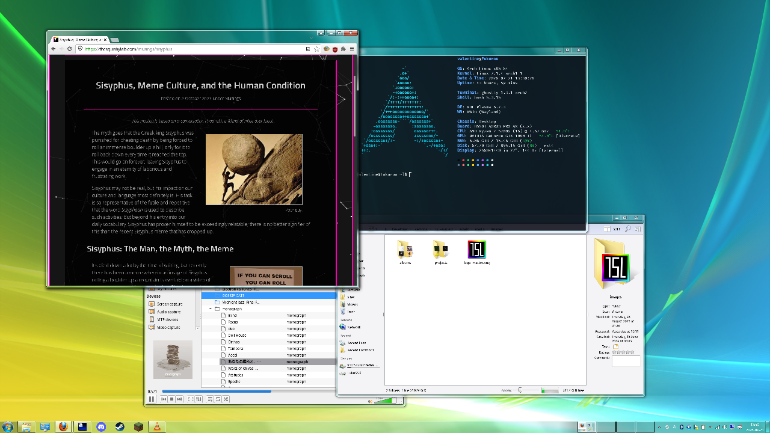
Task: Open browser extensions puzzle icon
Action: (343, 49)
